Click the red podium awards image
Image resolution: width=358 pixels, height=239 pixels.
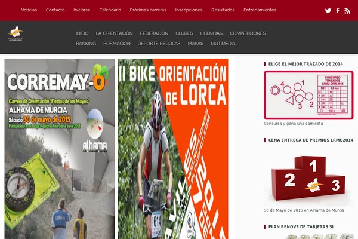tap(308, 177)
